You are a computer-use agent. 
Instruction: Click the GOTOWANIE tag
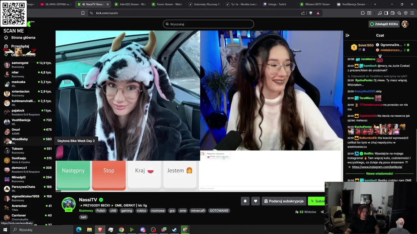(219, 211)
